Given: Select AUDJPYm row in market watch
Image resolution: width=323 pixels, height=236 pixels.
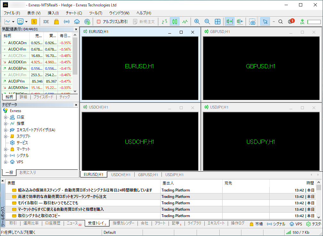Looking at the screenshot, I should pyautogui.click(x=37, y=81).
